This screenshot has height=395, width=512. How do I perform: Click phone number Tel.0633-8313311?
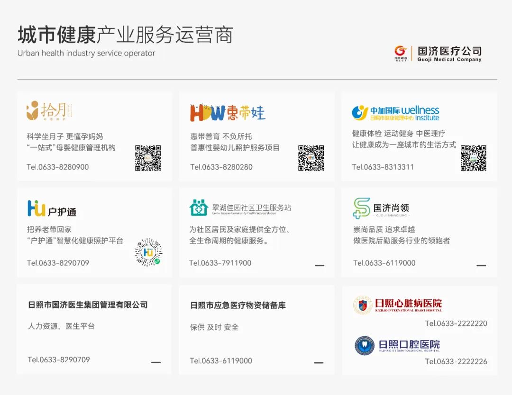click(x=383, y=167)
